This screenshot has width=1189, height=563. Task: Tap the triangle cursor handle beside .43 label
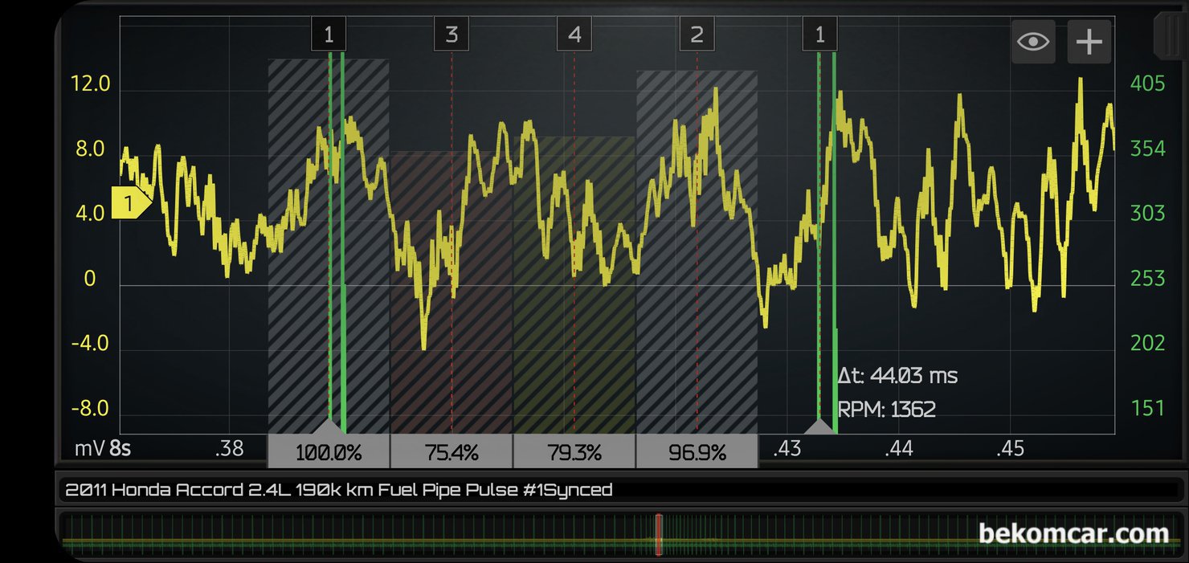tap(819, 426)
